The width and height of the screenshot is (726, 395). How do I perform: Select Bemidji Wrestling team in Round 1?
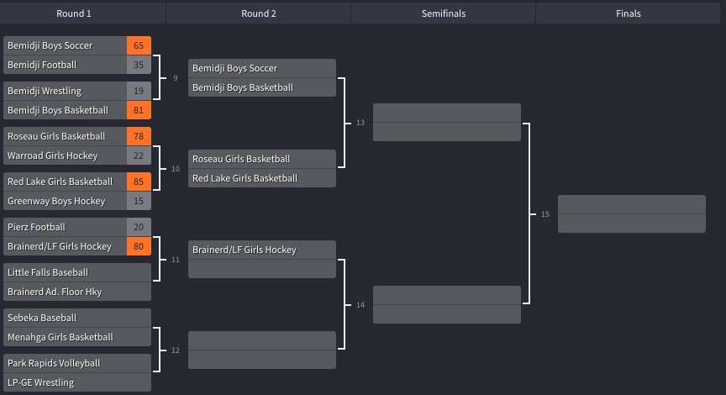click(x=76, y=91)
